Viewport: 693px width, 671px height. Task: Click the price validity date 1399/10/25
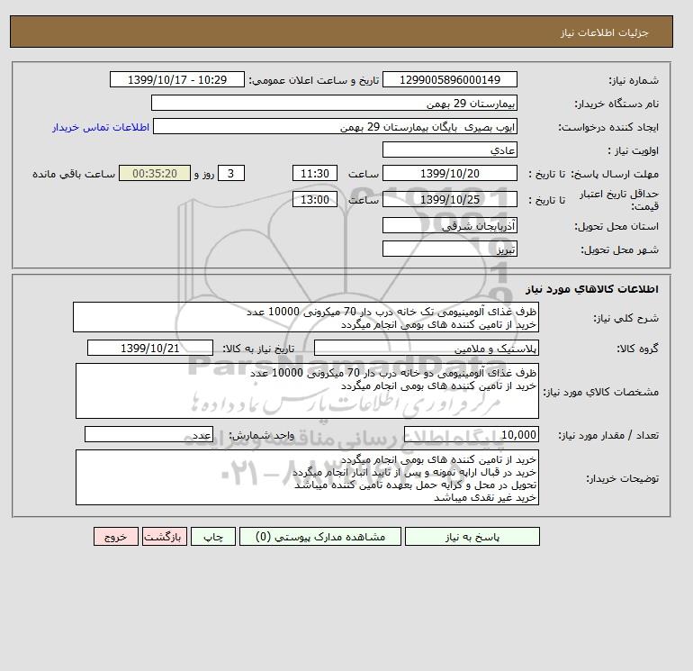[449, 199]
